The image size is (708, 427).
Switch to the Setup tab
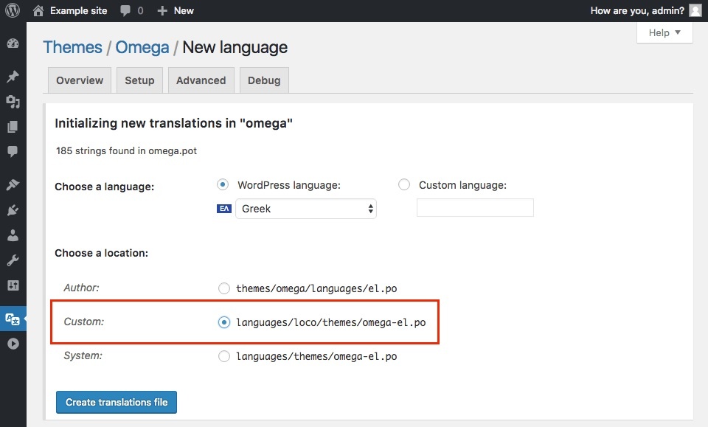coord(139,80)
